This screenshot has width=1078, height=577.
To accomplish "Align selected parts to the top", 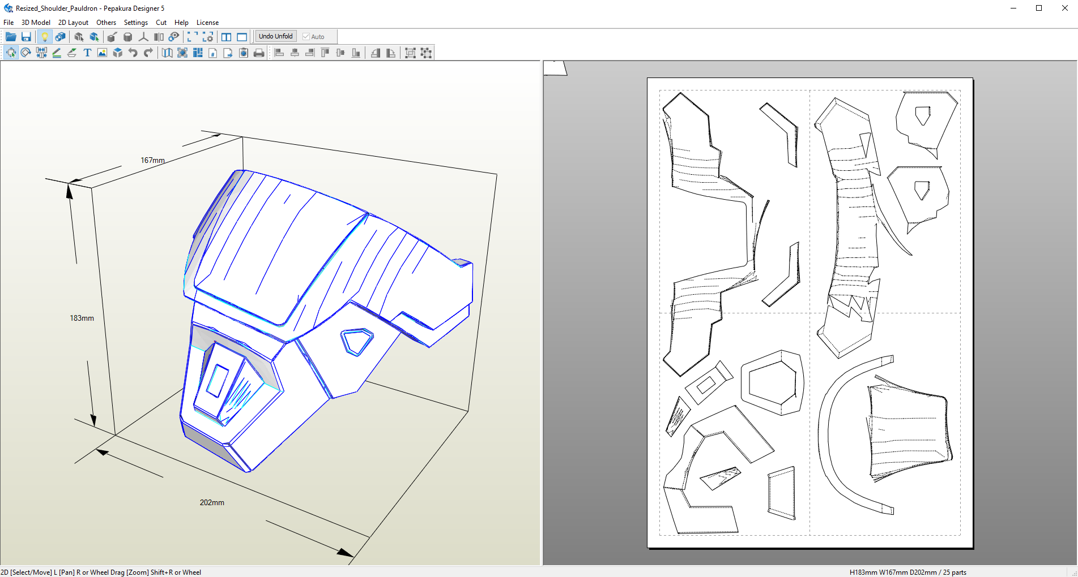I will (x=325, y=53).
